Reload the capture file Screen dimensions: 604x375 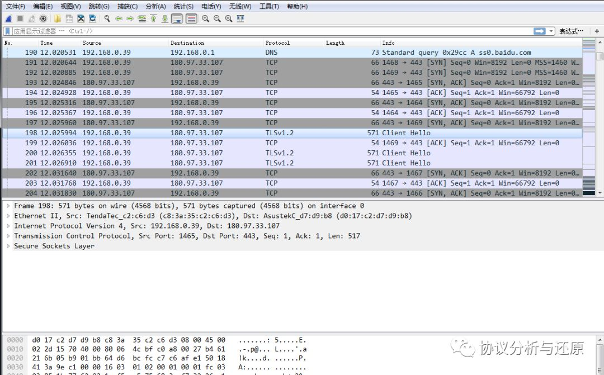tap(92, 18)
